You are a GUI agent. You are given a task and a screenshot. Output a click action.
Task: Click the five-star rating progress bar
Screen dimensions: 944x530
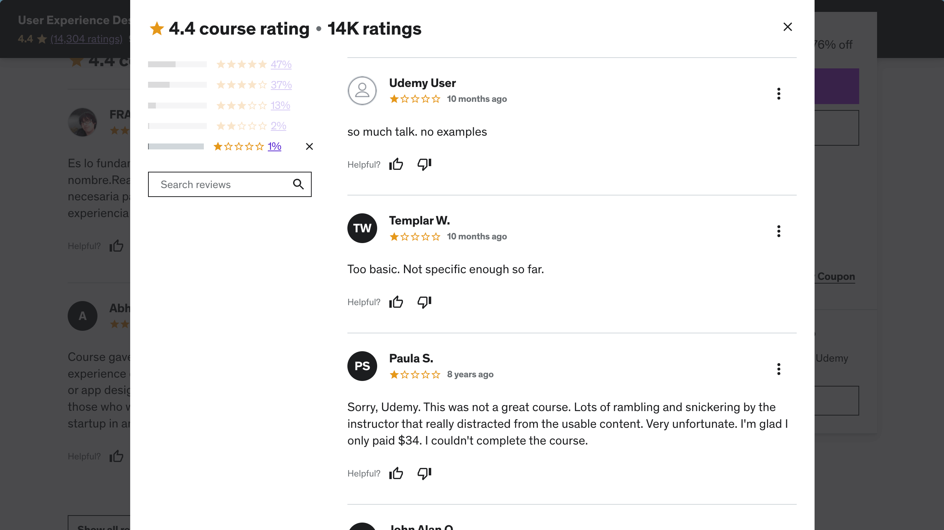click(x=177, y=64)
